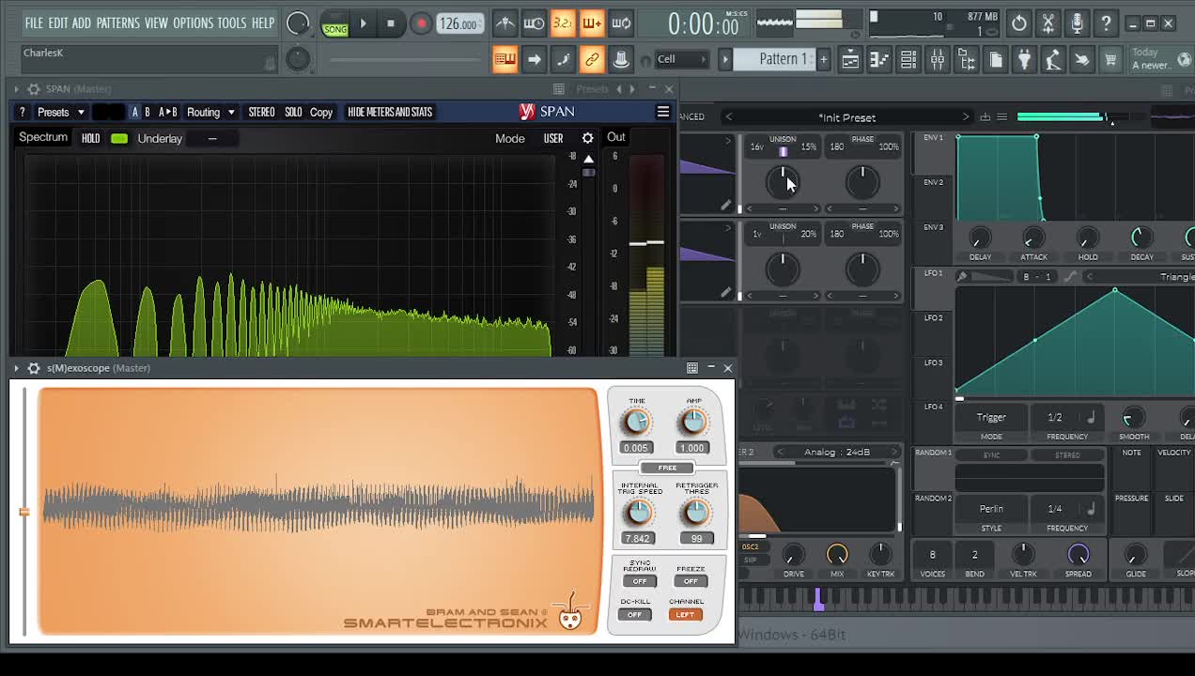Click the USER mode button in SPAN
The image size is (1195, 676).
tap(553, 138)
